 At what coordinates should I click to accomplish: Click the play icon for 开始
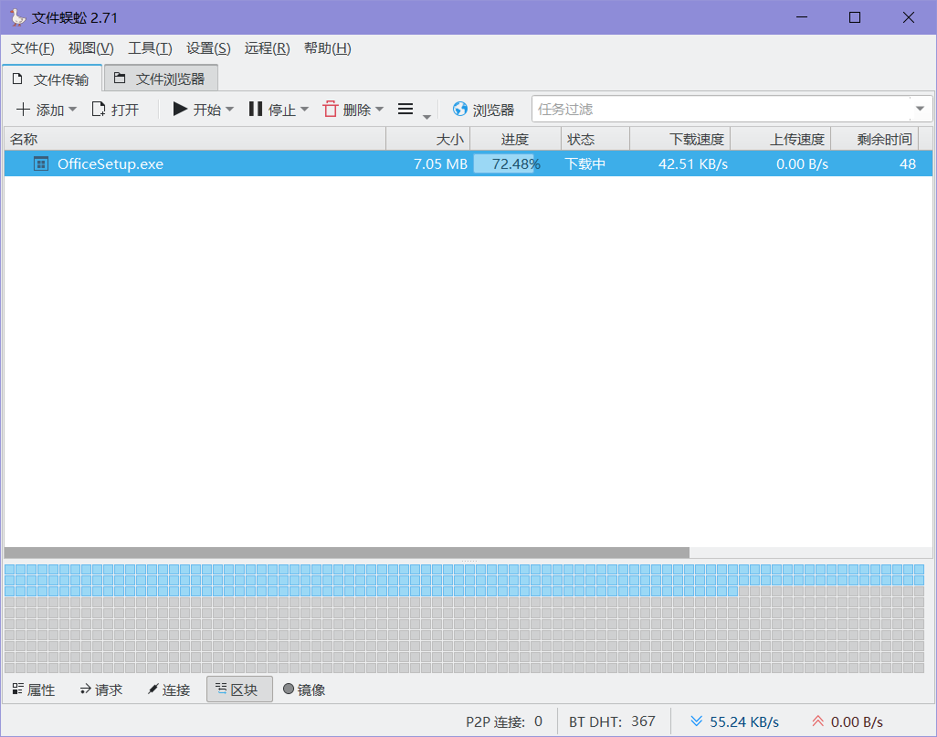click(x=180, y=109)
